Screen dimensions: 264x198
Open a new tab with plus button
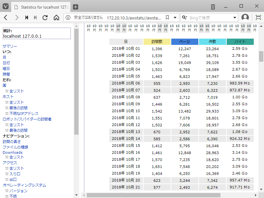tap(76, 7)
